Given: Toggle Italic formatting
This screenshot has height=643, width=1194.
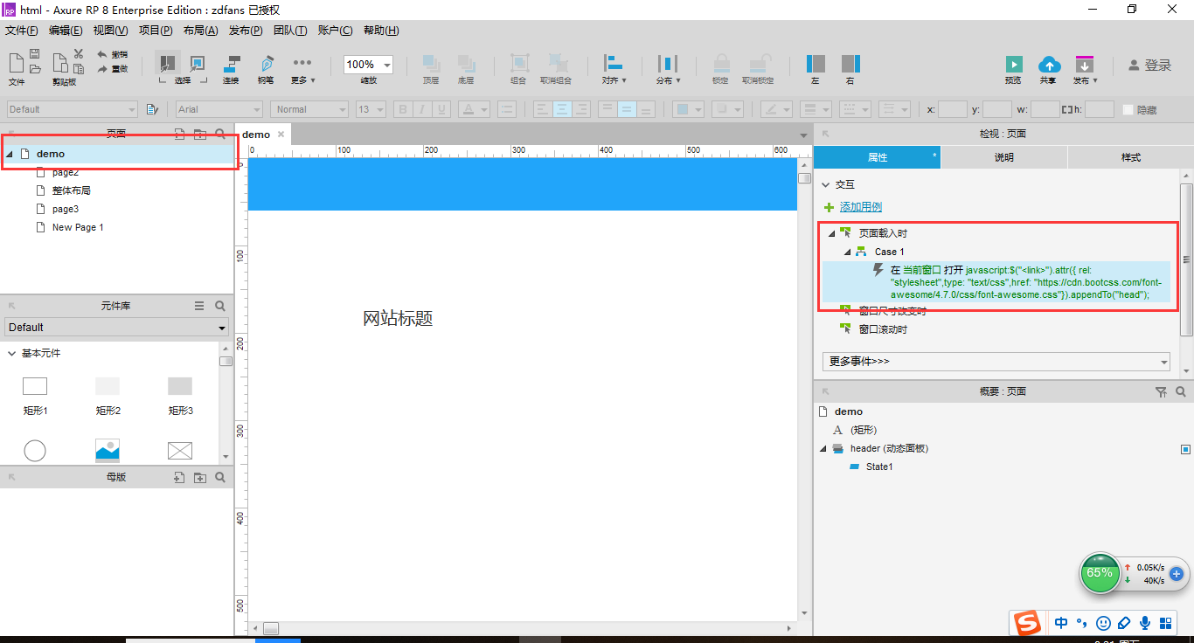Looking at the screenshot, I should pyautogui.click(x=422, y=109).
